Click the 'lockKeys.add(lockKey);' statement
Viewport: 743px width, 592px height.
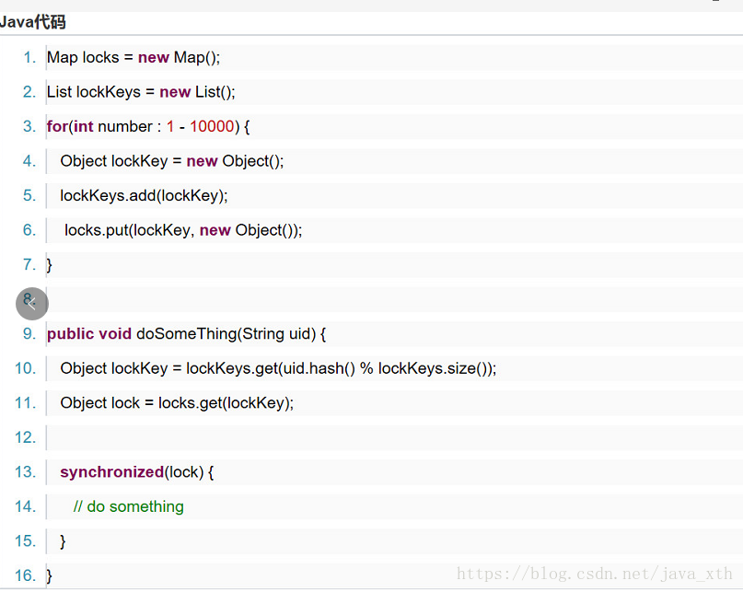click(144, 195)
